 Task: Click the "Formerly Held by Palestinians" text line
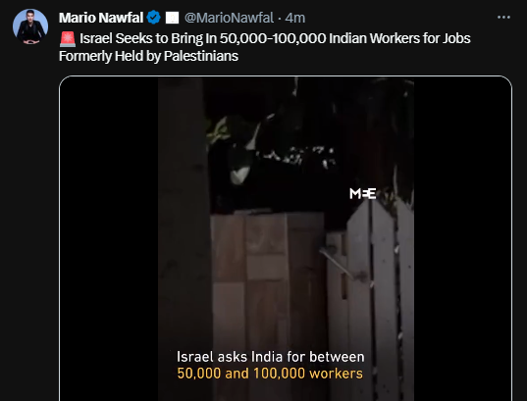148,56
